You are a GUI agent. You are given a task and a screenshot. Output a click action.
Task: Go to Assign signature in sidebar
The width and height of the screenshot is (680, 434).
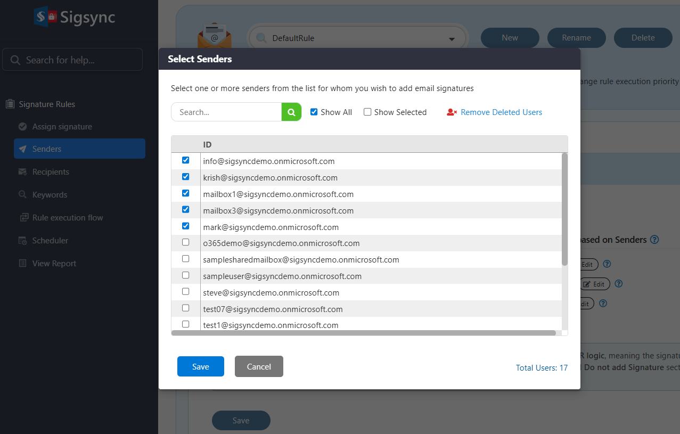pyautogui.click(x=62, y=127)
